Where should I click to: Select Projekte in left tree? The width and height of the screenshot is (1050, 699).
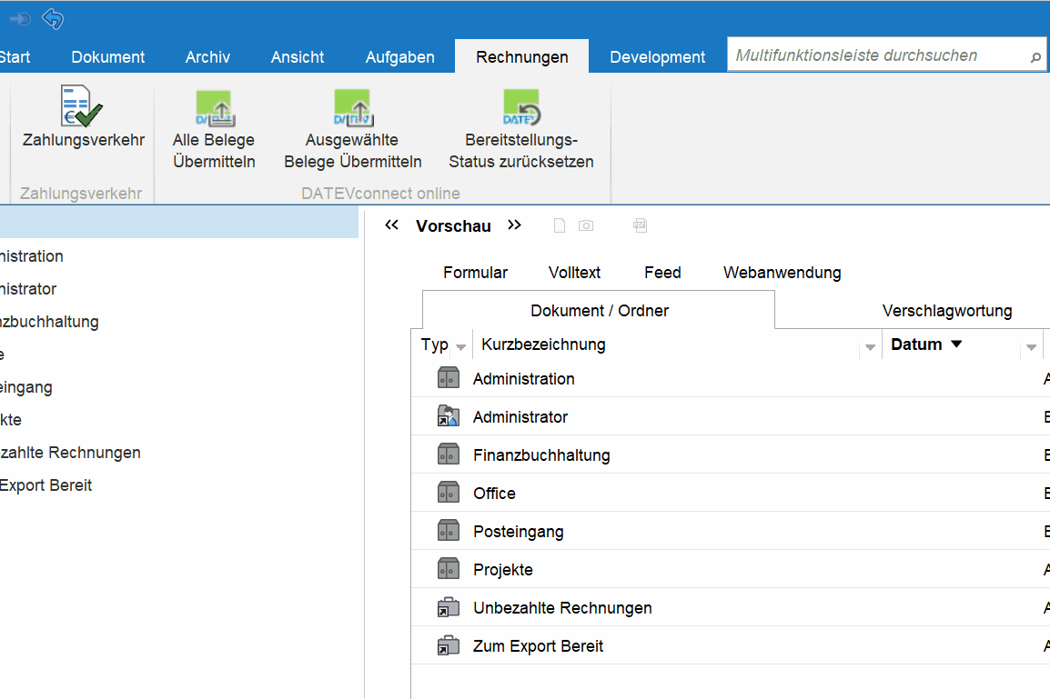pyautogui.click(x=11, y=420)
